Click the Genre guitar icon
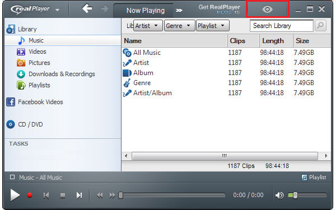The width and height of the screenshot is (336, 210). click(127, 83)
